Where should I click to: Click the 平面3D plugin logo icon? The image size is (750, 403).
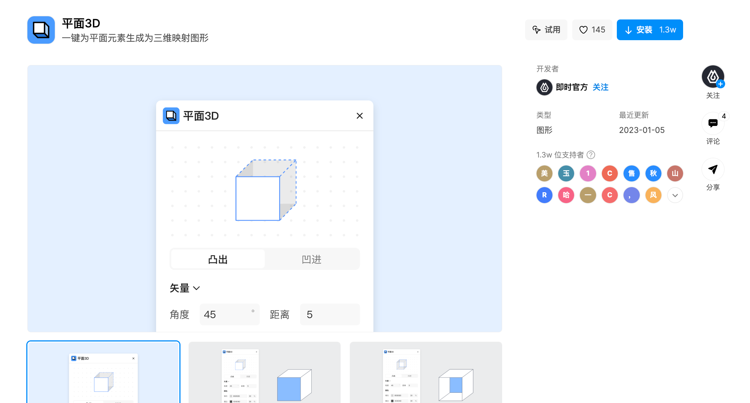click(x=41, y=30)
